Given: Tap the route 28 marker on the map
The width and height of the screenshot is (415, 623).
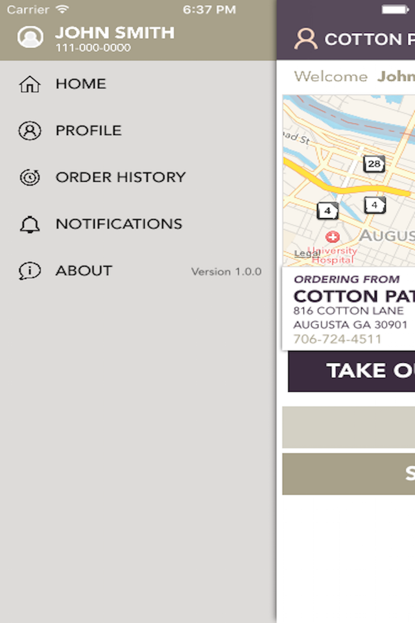Looking at the screenshot, I should pos(374,164).
